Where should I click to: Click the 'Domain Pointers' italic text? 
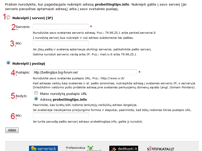tap(181, 87)
